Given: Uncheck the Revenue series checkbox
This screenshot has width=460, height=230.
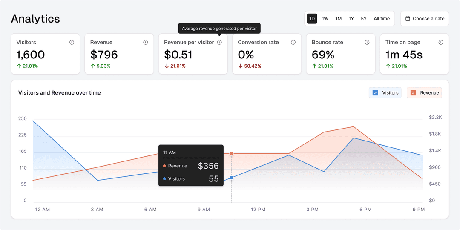Looking at the screenshot, I should (413, 93).
